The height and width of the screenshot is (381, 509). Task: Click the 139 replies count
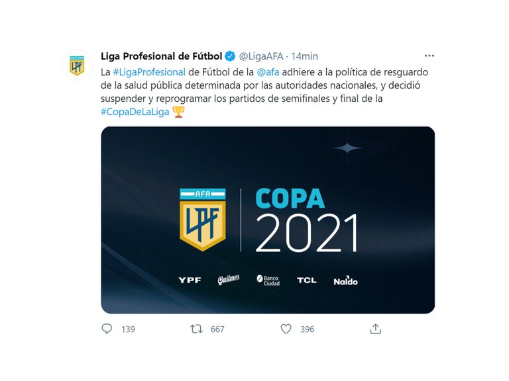pyautogui.click(x=128, y=329)
